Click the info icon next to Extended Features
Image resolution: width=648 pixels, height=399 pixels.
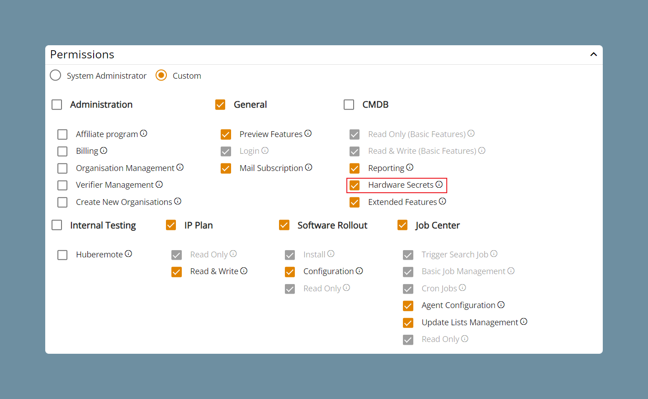click(442, 201)
